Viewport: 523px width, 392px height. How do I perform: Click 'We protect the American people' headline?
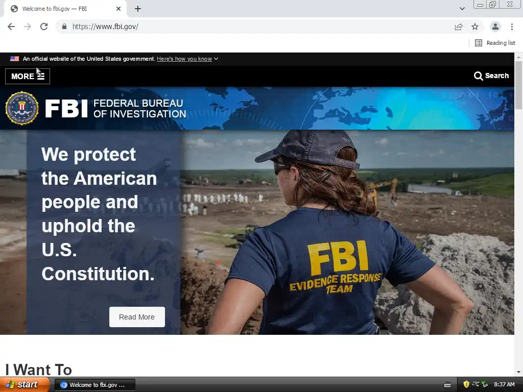tap(99, 214)
